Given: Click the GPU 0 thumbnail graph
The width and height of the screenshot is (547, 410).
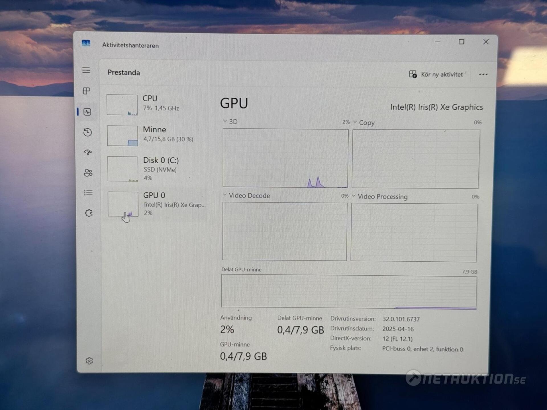Looking at the screenshot, I should (x=123, y=204).
